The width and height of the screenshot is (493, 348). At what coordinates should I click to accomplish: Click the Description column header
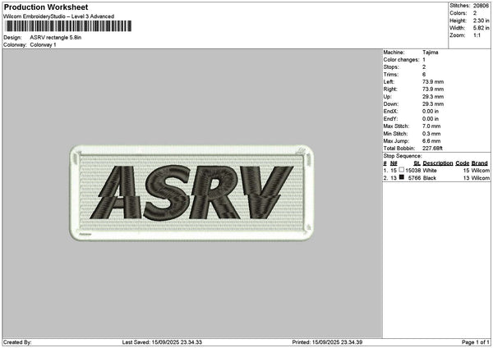438,163
